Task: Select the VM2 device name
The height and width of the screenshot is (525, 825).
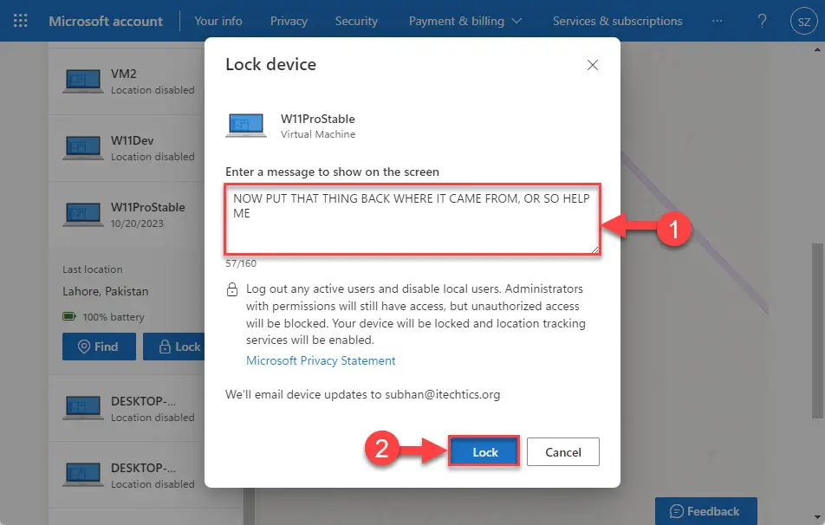Action: pyautogui.click(x=124, y=74)
